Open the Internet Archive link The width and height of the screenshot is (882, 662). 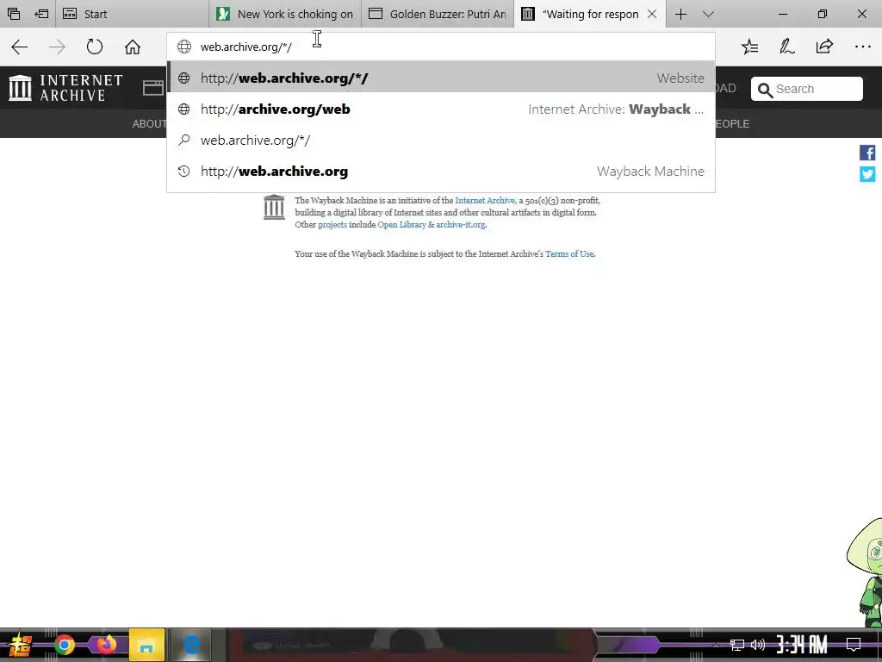[485, 200]
